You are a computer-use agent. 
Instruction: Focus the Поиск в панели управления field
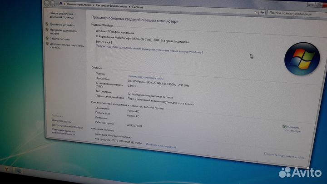coord(297,14)
